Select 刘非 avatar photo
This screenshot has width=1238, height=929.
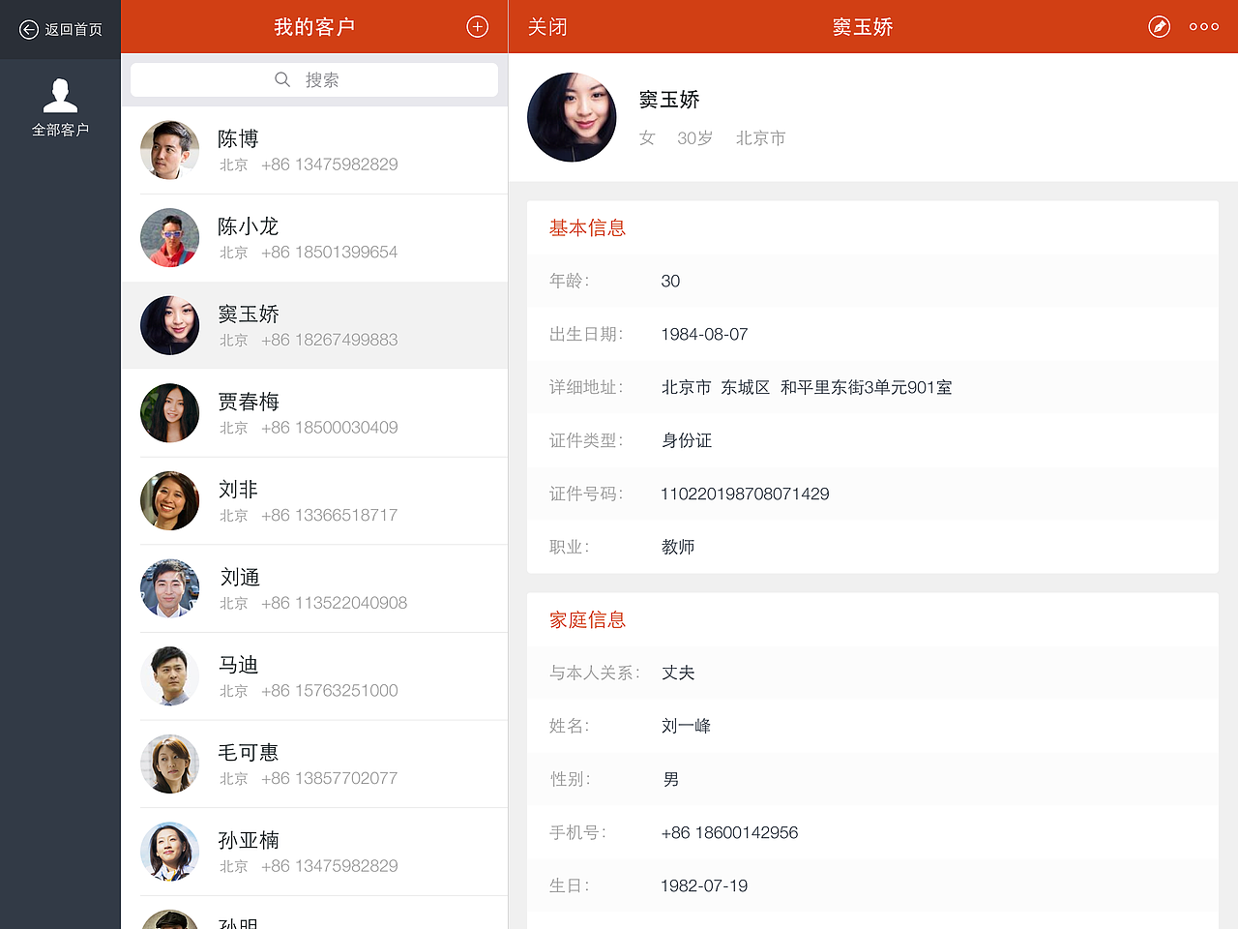169,500
